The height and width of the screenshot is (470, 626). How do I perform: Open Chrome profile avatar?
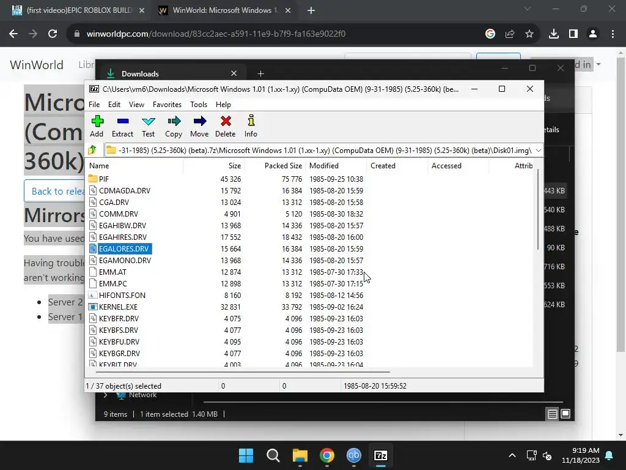(x=593, y=34)
